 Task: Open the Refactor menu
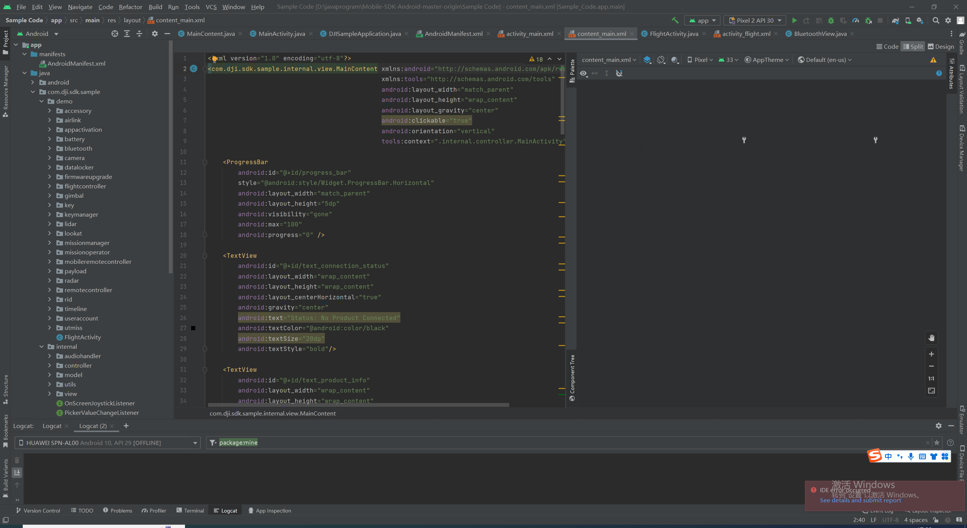click(130, 7)
